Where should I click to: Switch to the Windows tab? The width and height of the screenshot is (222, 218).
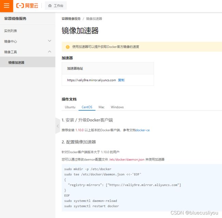click(x=117, y=107)
